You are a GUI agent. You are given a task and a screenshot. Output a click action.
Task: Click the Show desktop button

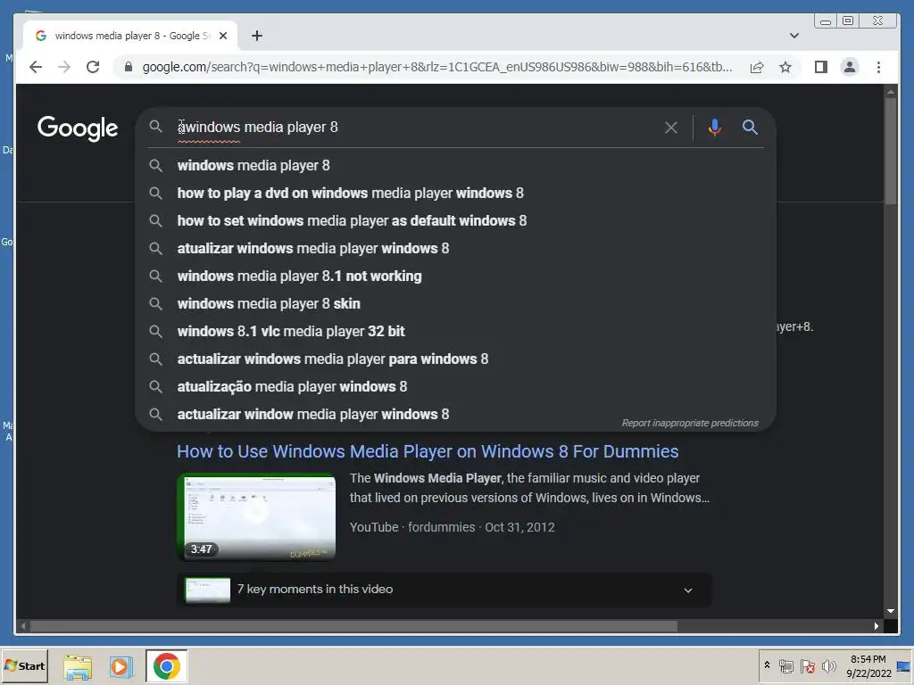click(x=904, y=665)
